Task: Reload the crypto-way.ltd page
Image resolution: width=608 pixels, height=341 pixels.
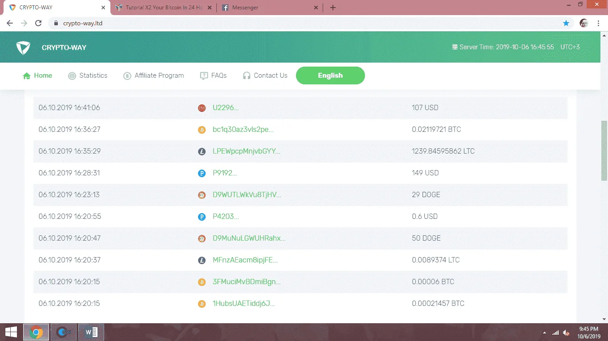Action: pyautogui.click(x=38, y=23)
